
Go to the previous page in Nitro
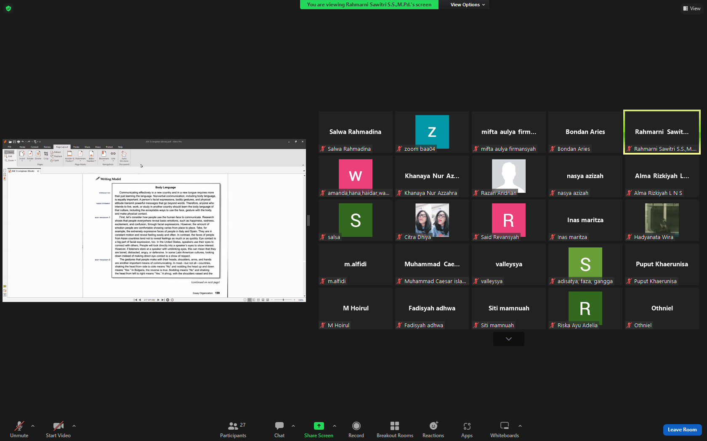coord(140,300)
